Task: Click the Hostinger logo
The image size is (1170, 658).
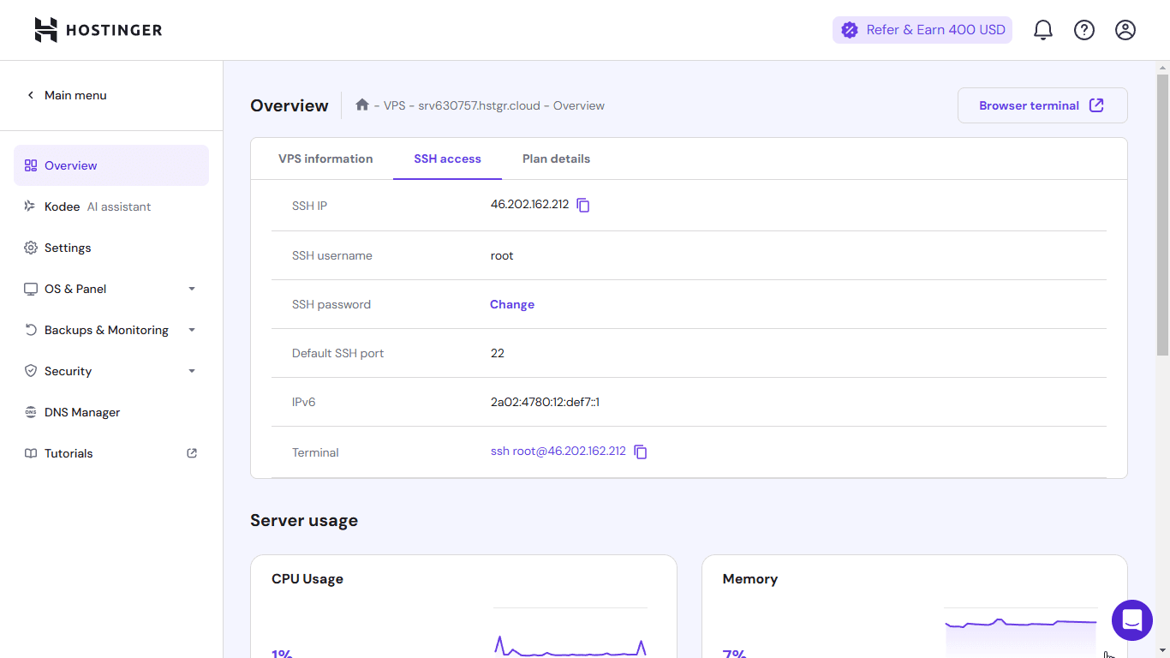Action: (98, 30)
